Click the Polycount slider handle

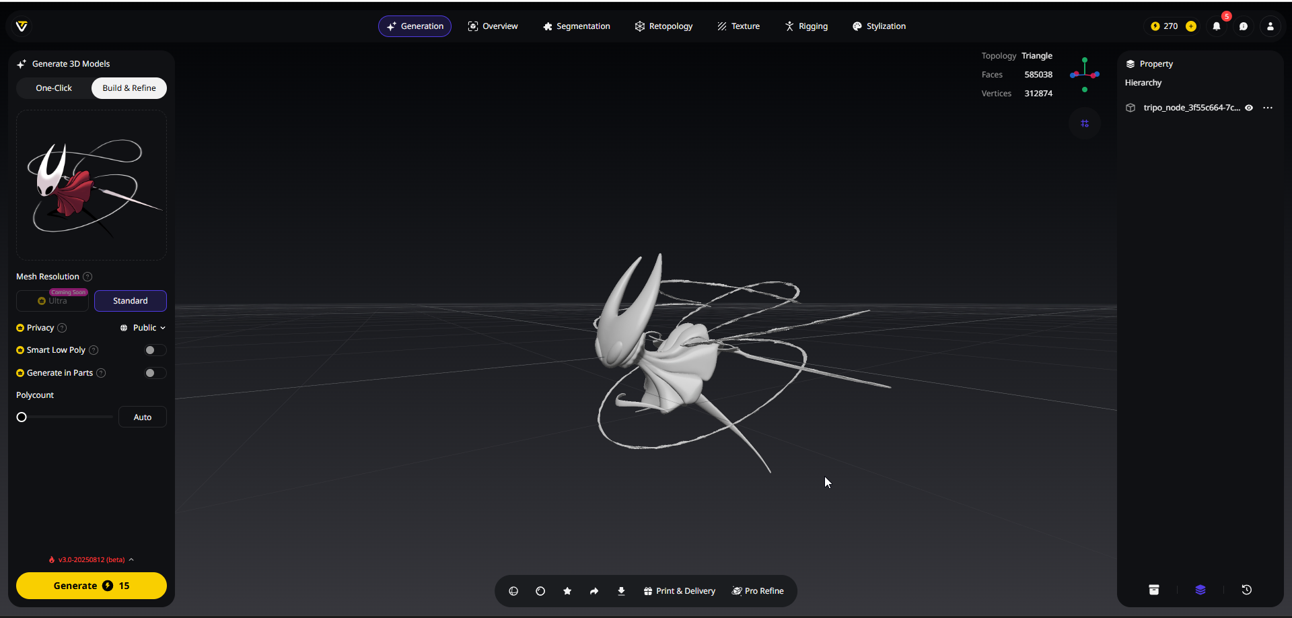click(x=22, y=417)
